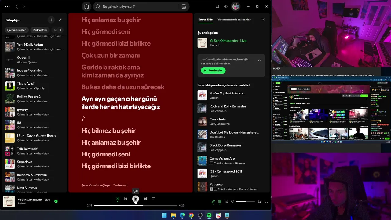Viewport: 391px width, 220px height.
Task: Click the plus icon in Kitaplığın
Action: point(51,20)
